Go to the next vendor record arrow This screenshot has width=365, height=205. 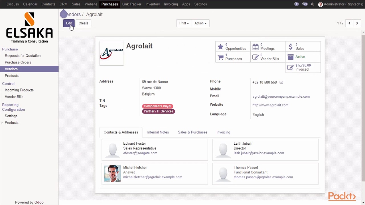click(x=357, y=23)
